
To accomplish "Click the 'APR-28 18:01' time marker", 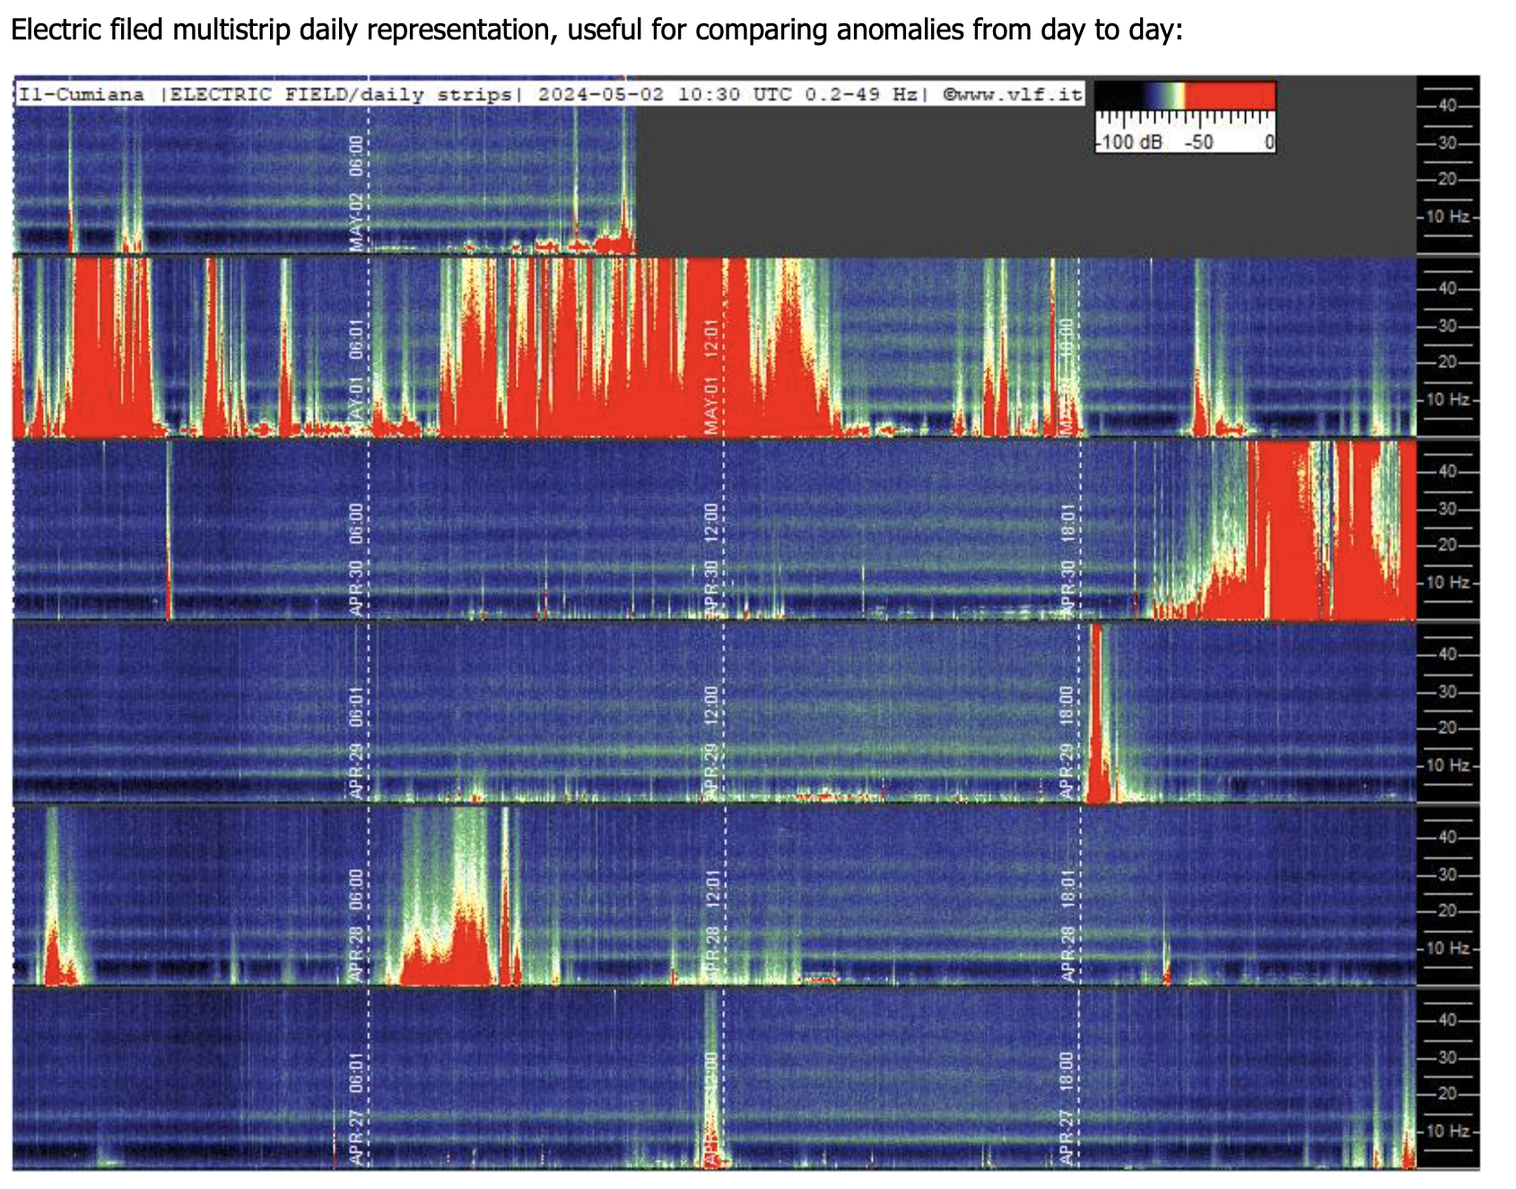I will (x=1067, y=925).
